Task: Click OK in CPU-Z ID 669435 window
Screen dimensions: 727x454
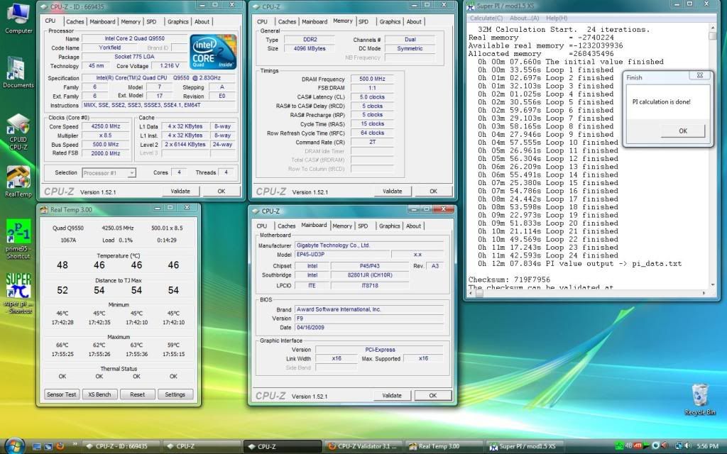Action: click(x=222, y=191)
